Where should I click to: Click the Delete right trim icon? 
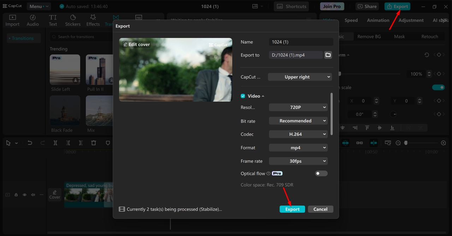[x=81, y=143]
